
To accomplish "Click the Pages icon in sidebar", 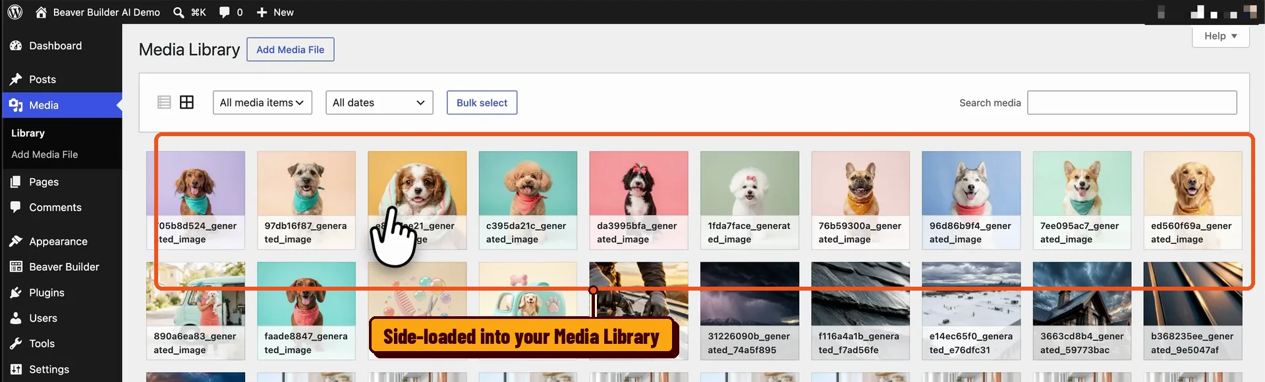I will (16, 181).
